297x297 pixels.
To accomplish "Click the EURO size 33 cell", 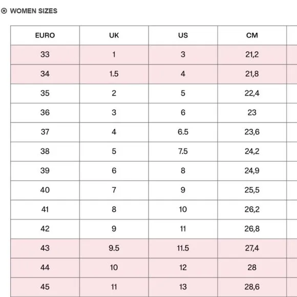I will (45, 55).
